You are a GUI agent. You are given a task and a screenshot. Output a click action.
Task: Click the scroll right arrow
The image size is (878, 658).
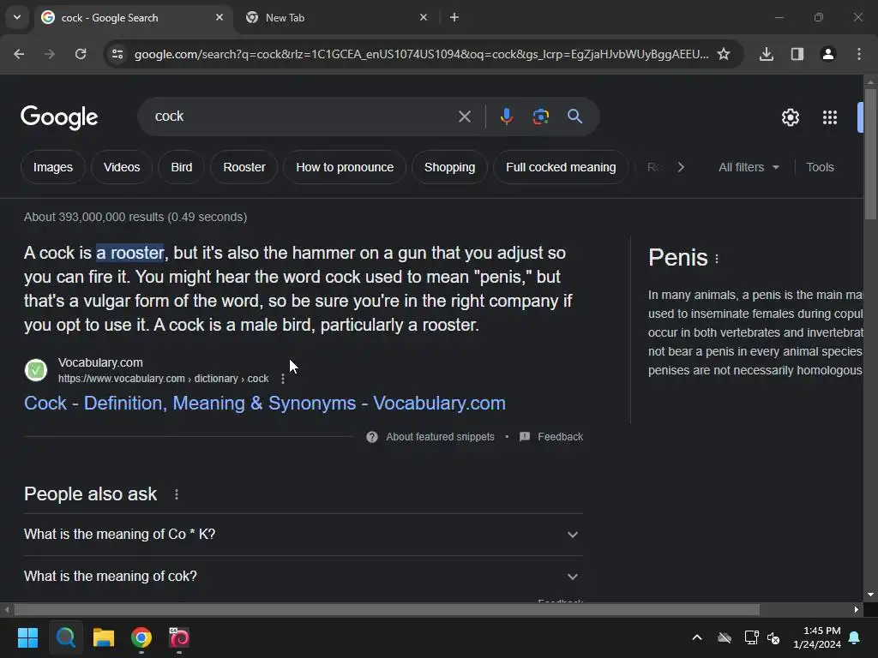[x=857, y=609]
